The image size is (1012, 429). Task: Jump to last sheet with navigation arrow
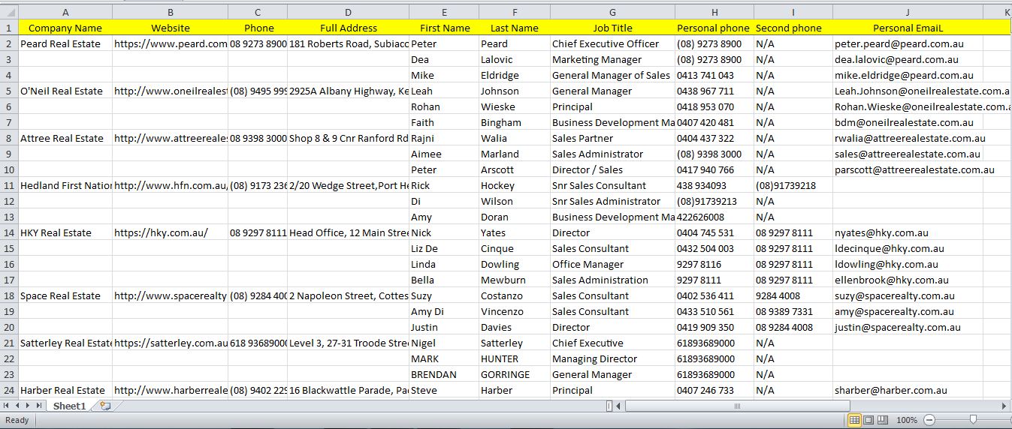pyautogui.click(x=41, y=406)
